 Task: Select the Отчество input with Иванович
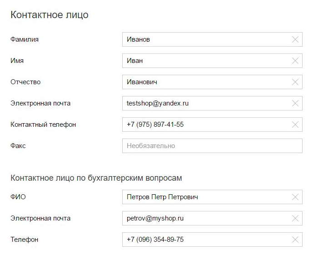click(x=204, y=82)
